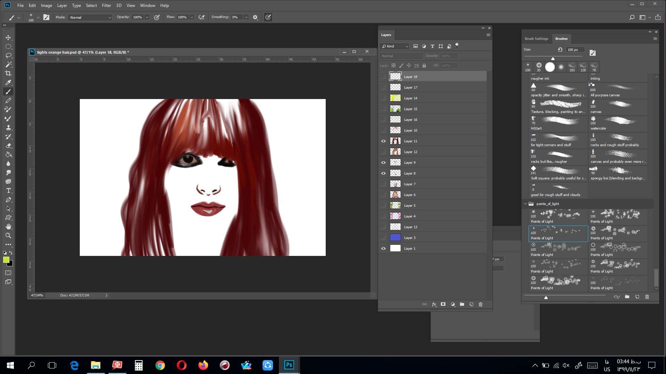Open smoothing options gear icon
Screen dimensions: 666x374
(255, 17)
